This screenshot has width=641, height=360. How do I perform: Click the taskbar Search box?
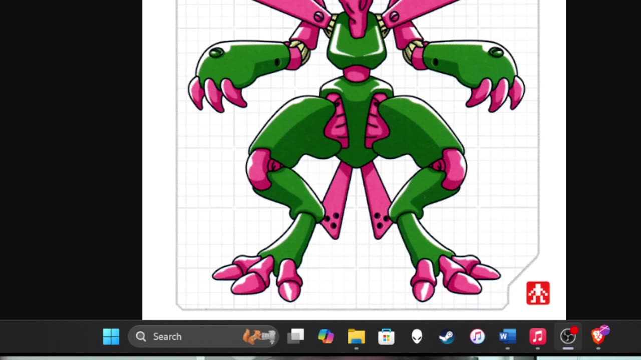coord(203,336)
